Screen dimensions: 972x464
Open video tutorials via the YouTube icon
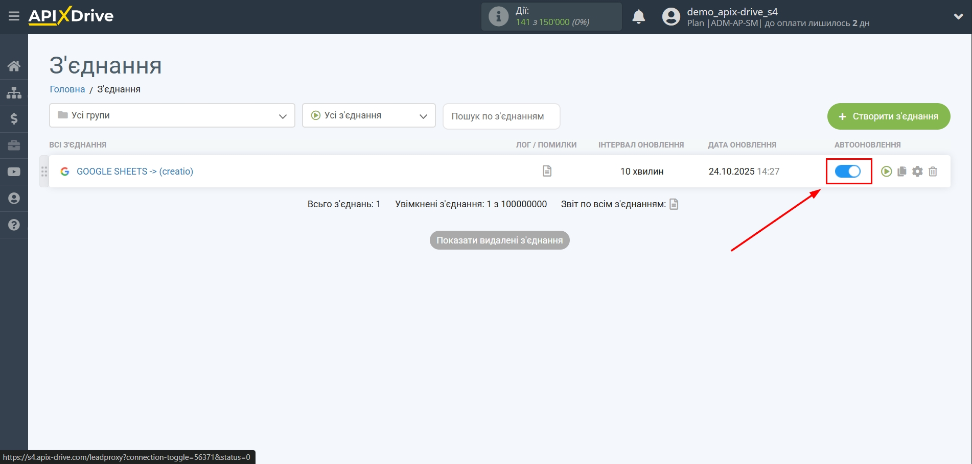coord(14,172)
